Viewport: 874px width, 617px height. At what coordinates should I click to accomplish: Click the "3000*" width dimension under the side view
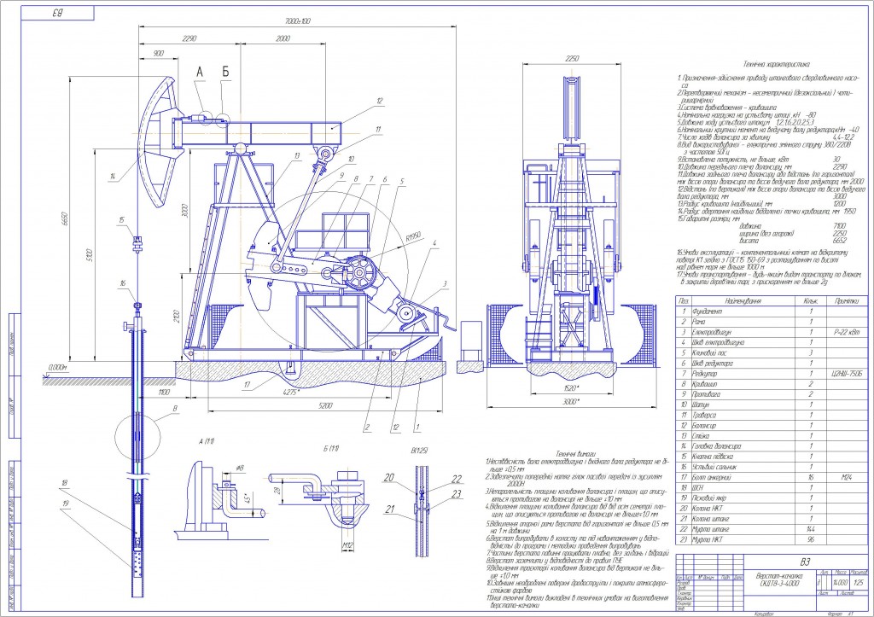point(572,401)
